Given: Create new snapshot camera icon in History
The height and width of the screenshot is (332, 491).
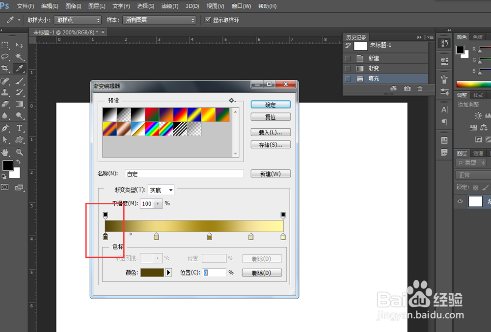Looking at the screenshot, I should (407, 88).
